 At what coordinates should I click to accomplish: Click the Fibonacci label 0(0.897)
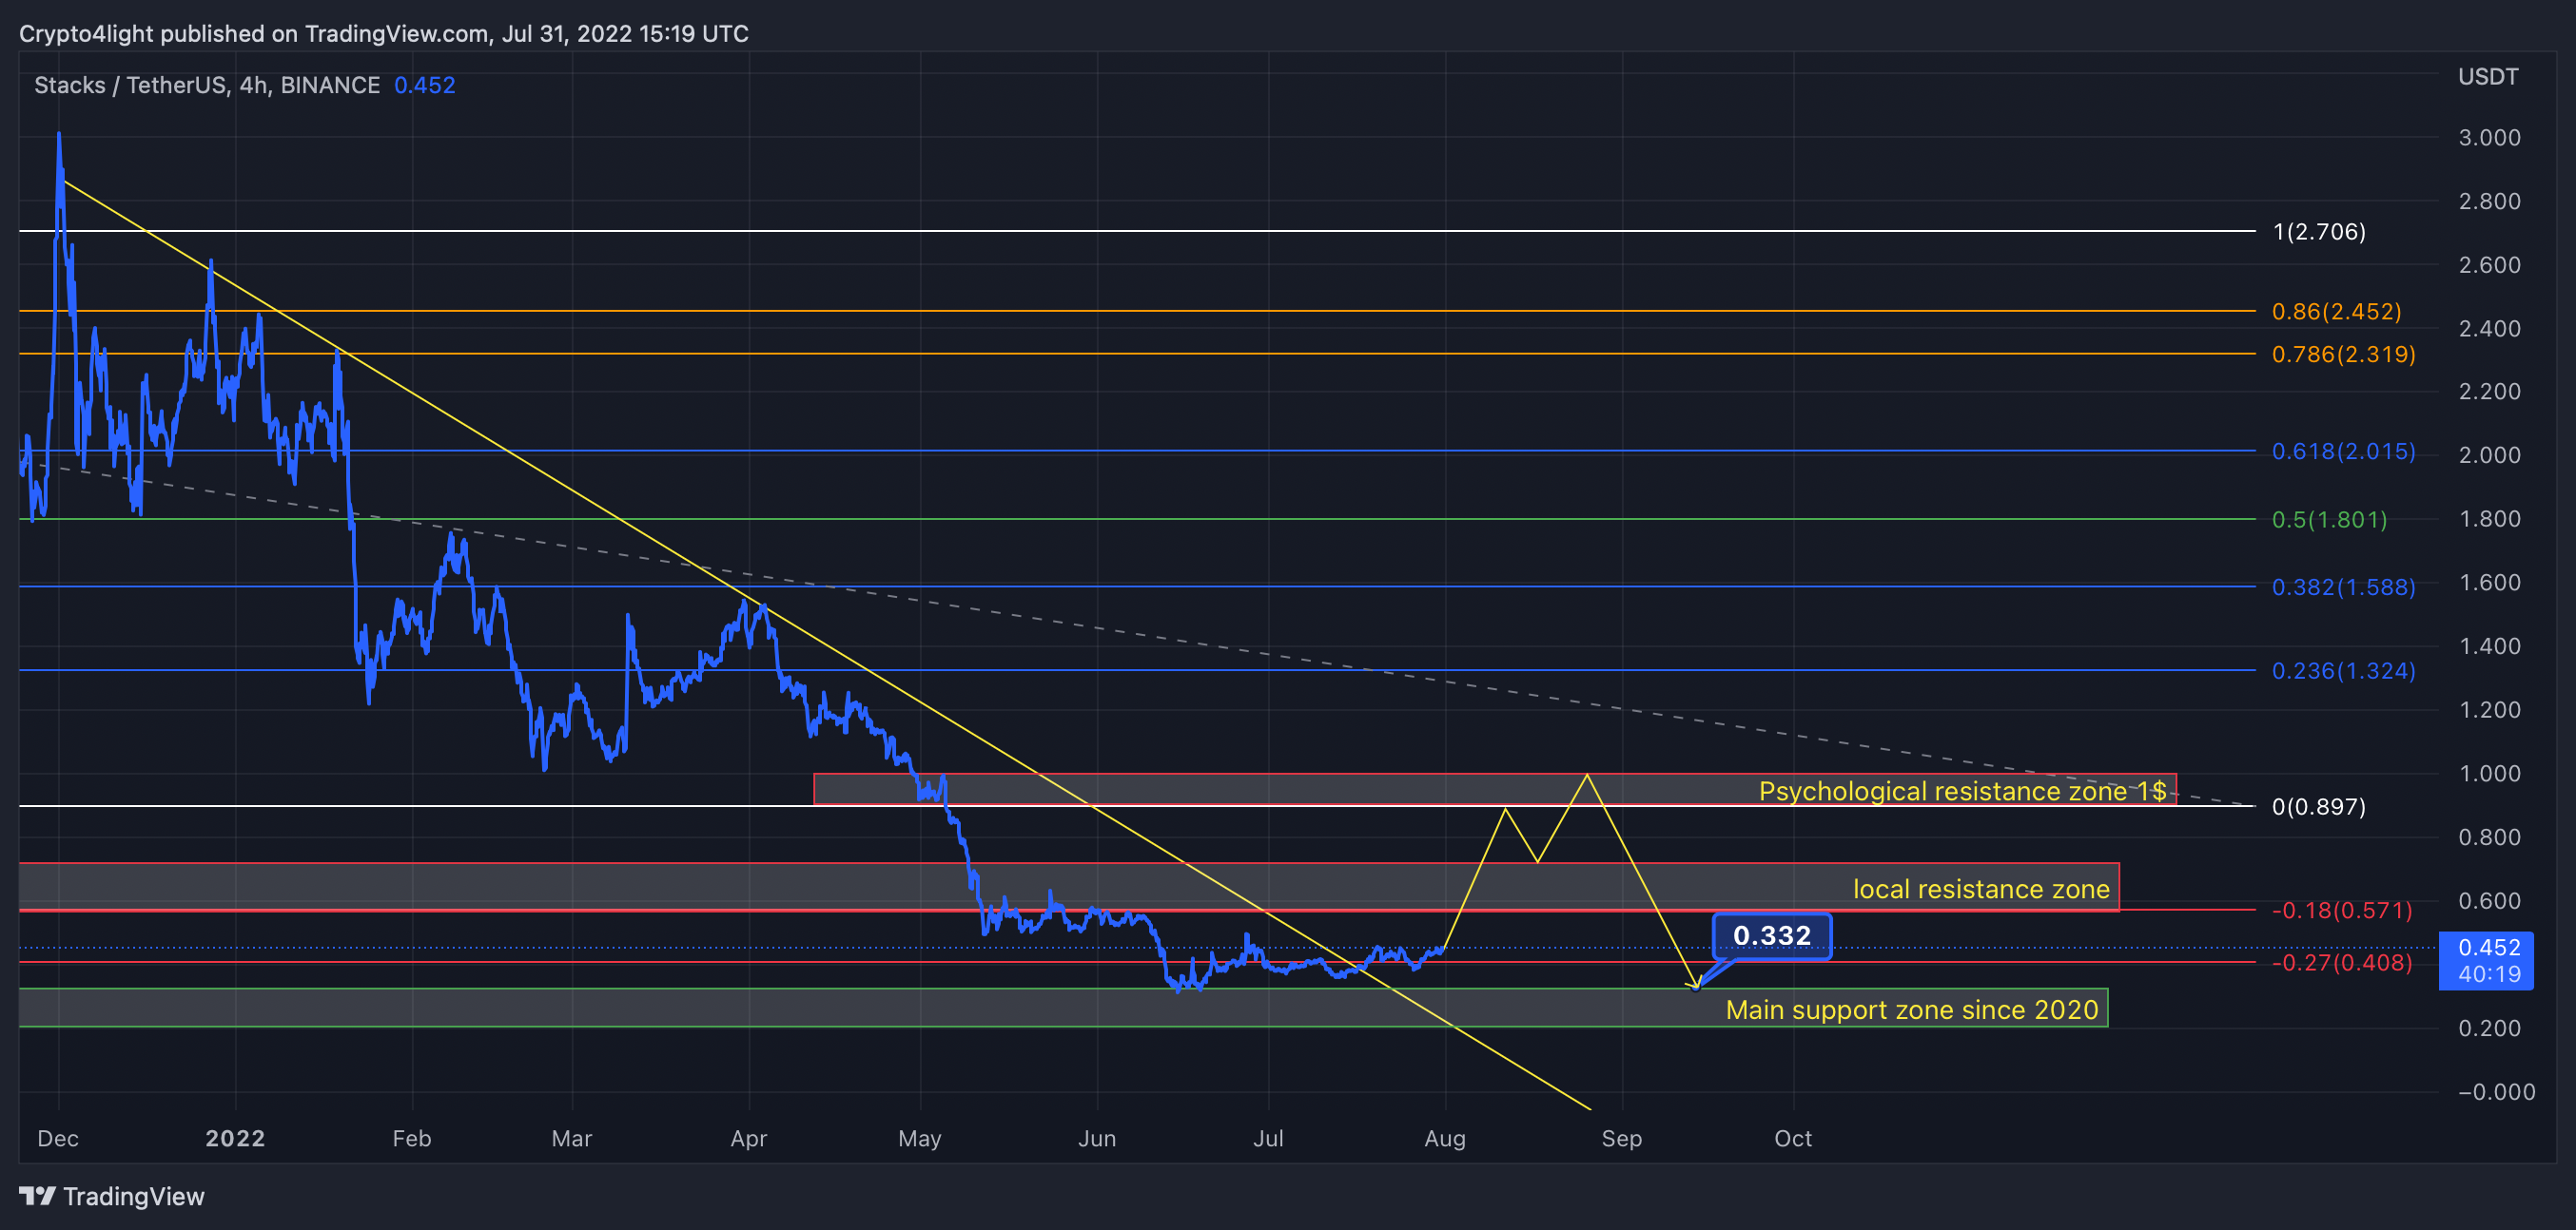pyautogui.click(x=2319, y=807)
